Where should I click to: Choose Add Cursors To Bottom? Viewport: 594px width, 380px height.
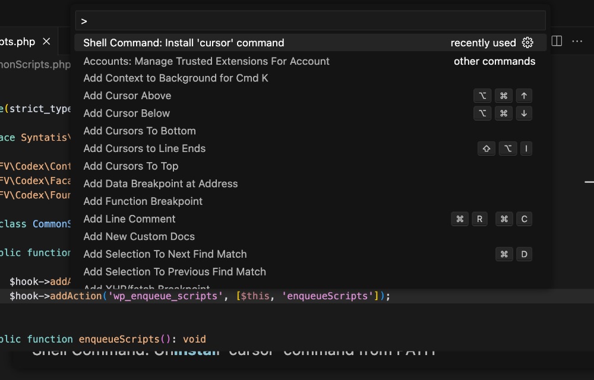coord(310,131)
